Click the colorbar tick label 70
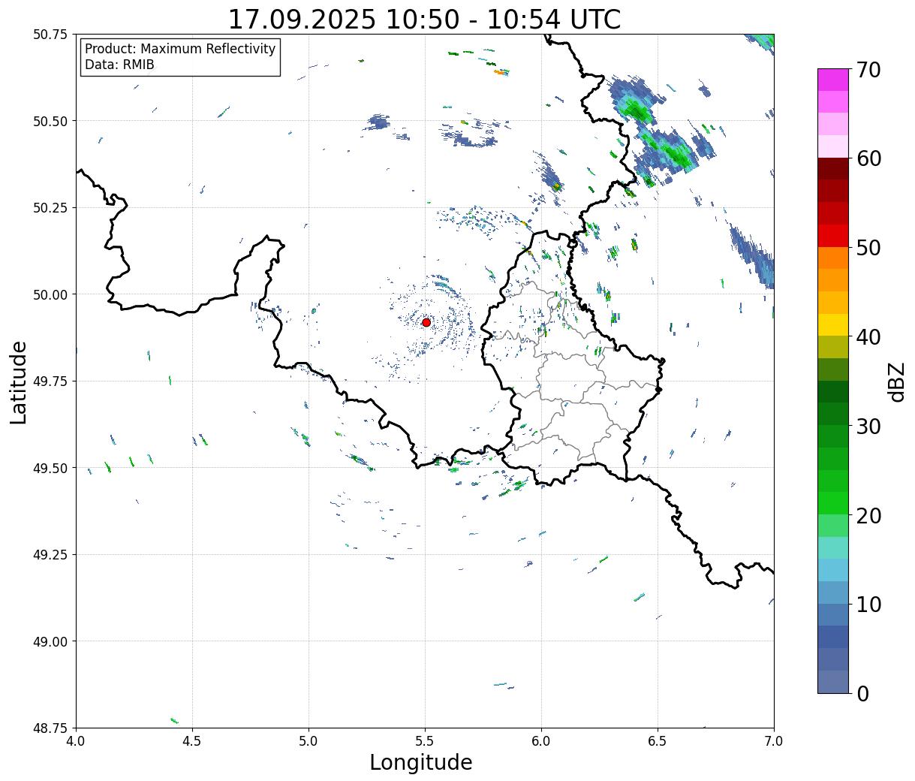 click(868, 70)
